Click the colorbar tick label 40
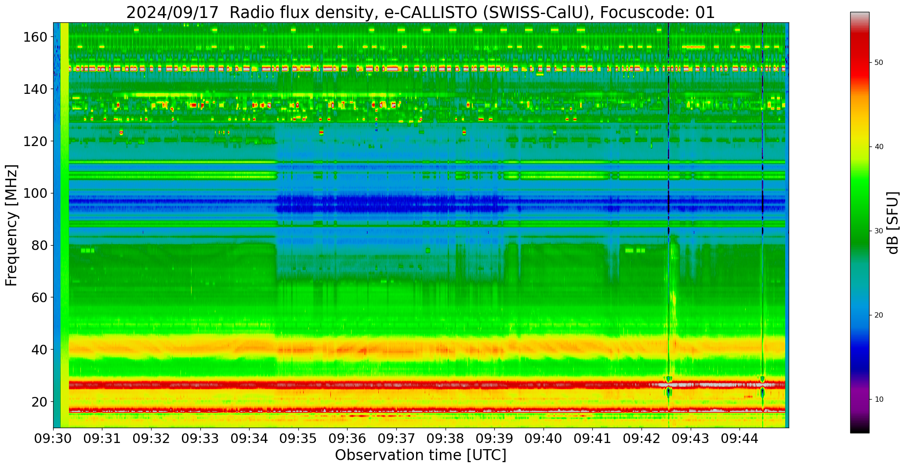 point(879,146)
